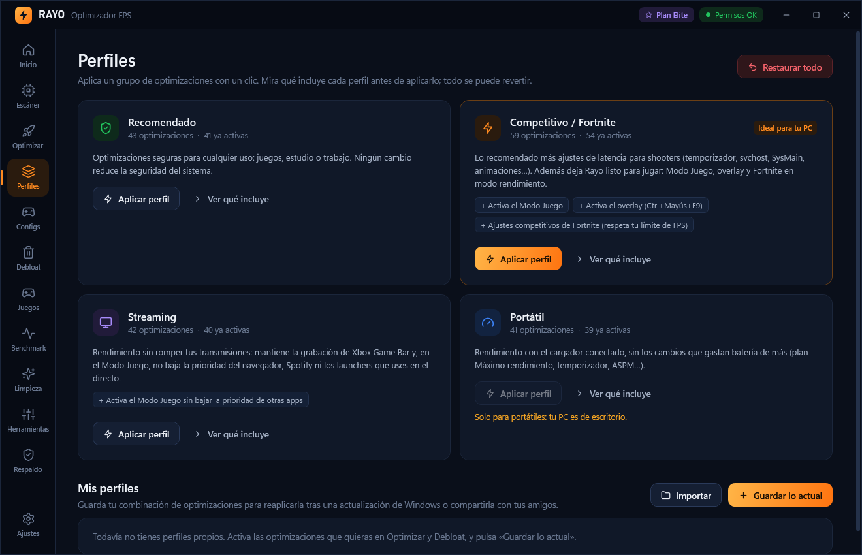The height and width of the screenshot is (555, 862).
Task: Click the Mis perfiles heading
Action: coord(108,488)
